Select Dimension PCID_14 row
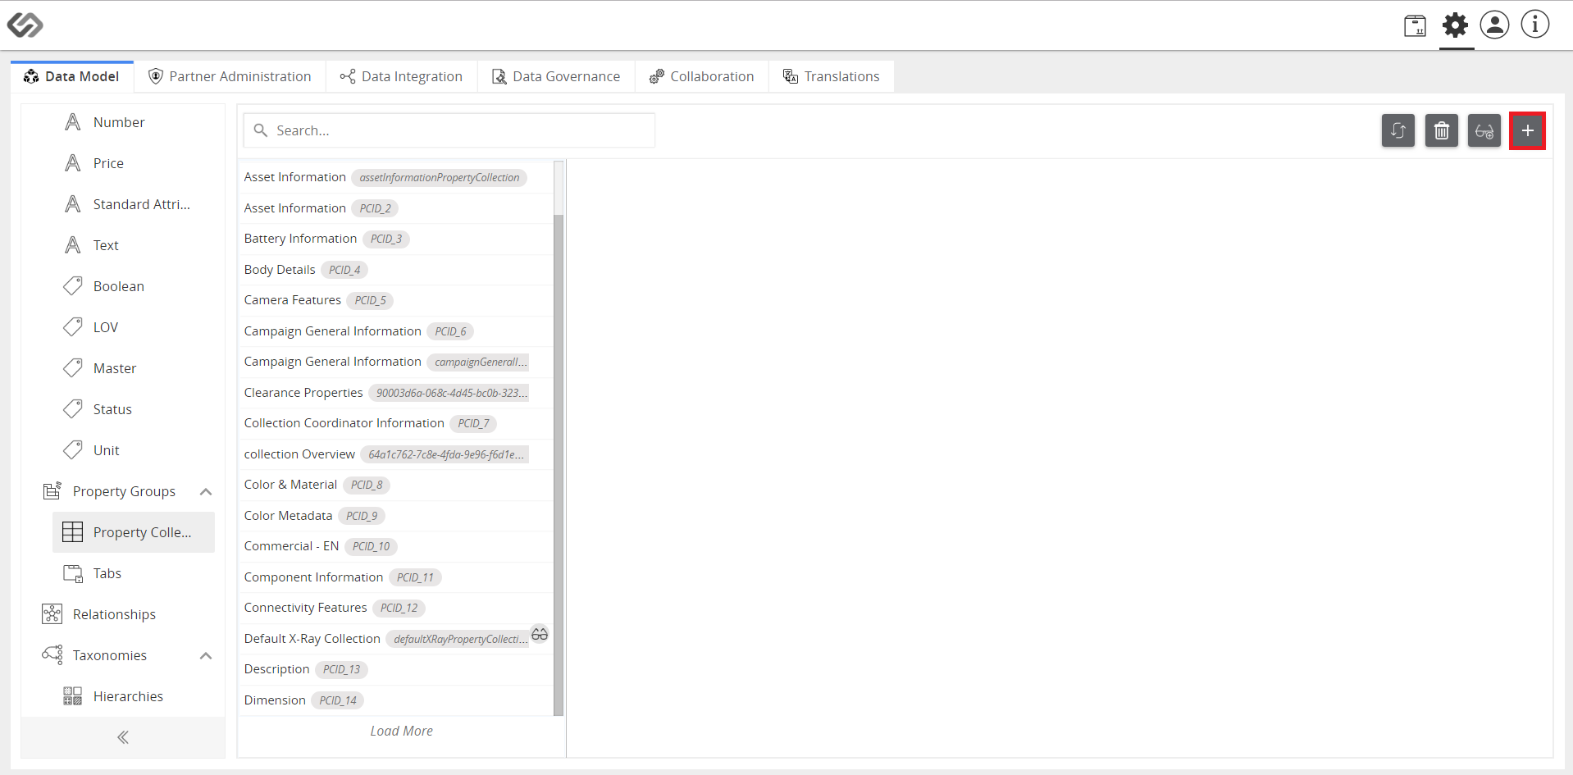The height and width of the screenshot is (775, 1573). click(x=396, y=700)
